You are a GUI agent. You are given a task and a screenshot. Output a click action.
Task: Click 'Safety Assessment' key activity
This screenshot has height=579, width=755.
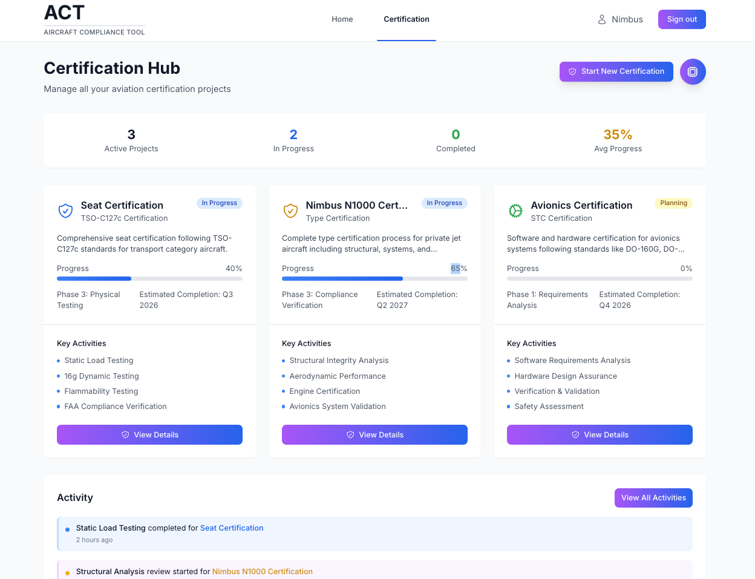point(549,407)
